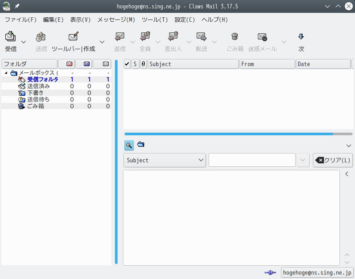This screenshot has height=279, width=355.
Task: Open dropdown arrow next to 全員
Action: pos(158,42)
